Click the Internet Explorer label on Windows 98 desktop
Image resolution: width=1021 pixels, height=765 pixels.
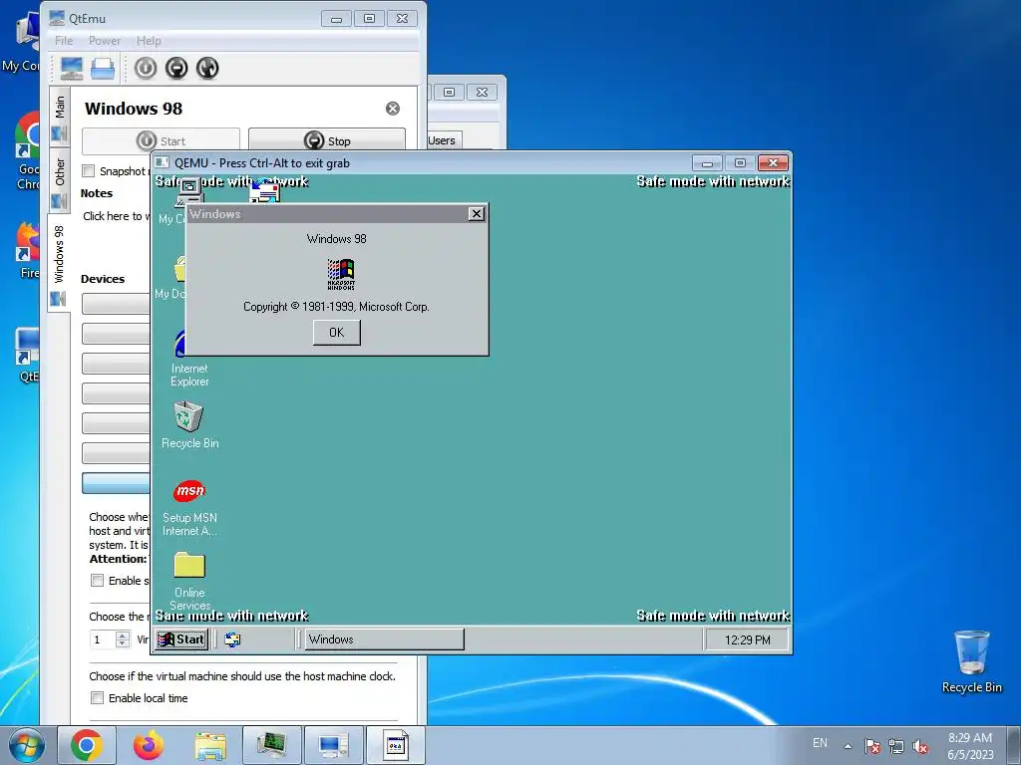tap(189, 375)
